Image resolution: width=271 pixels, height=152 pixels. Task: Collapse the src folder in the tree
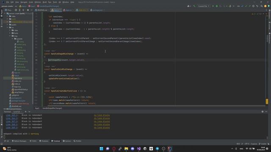(8, 27)
